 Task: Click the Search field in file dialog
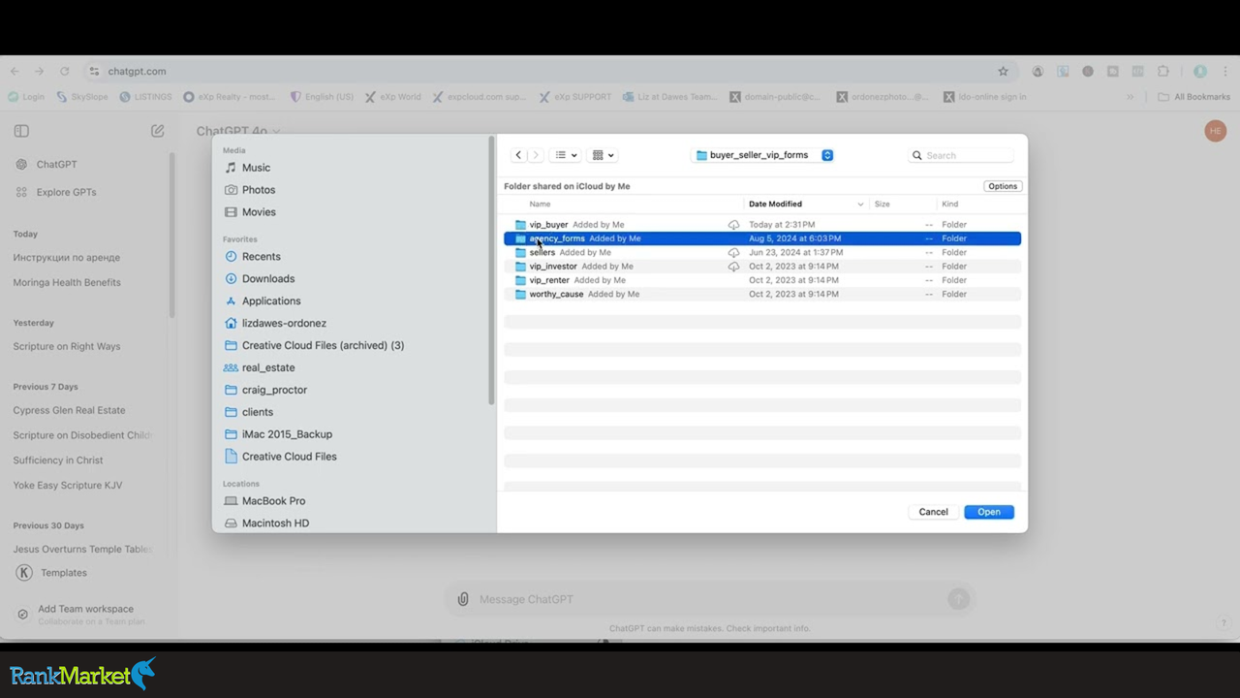(962, 155)
